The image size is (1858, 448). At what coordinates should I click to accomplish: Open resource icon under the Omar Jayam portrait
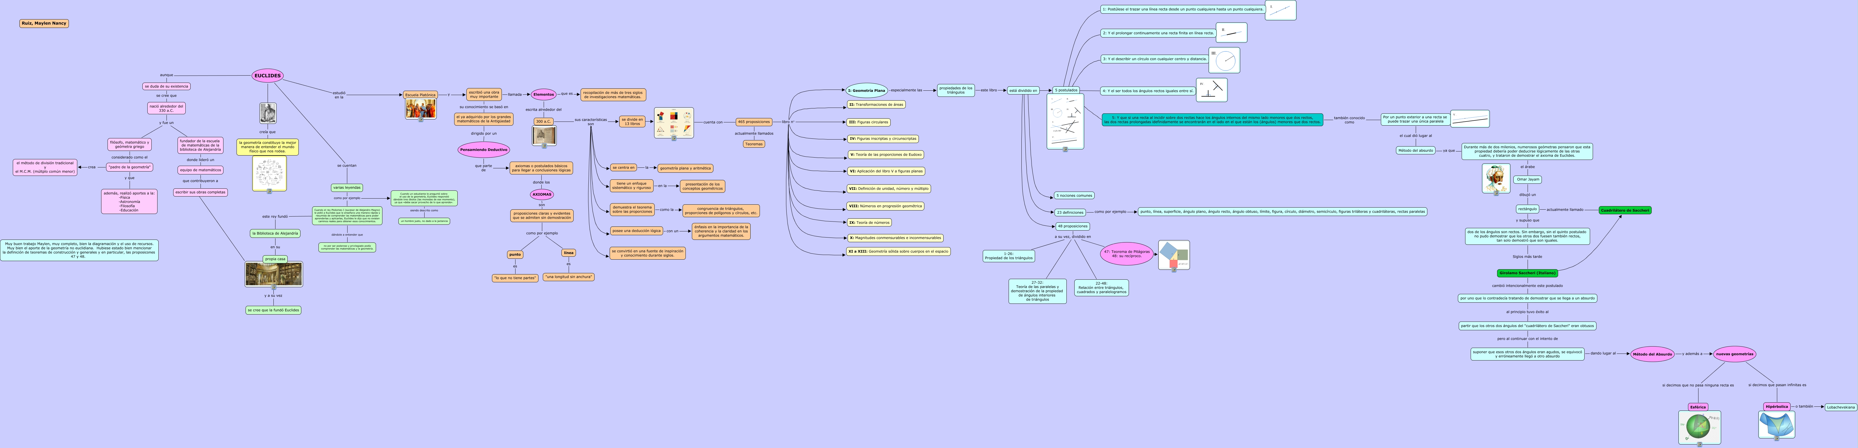point(1496,193)
